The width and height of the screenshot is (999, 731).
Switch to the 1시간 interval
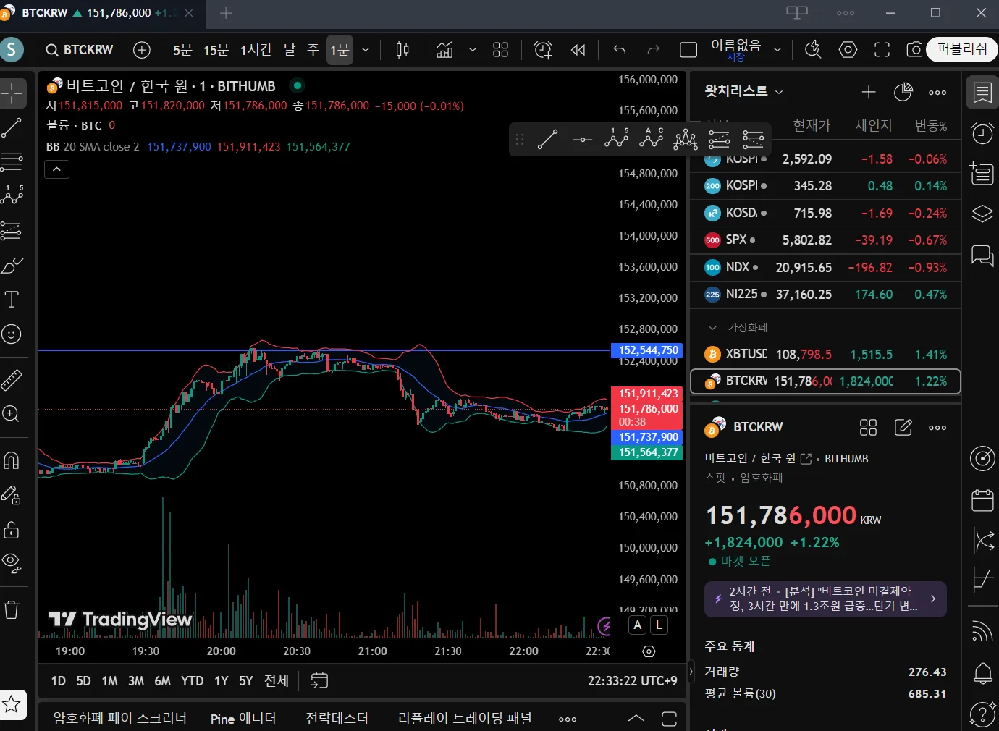coord(256,50)
